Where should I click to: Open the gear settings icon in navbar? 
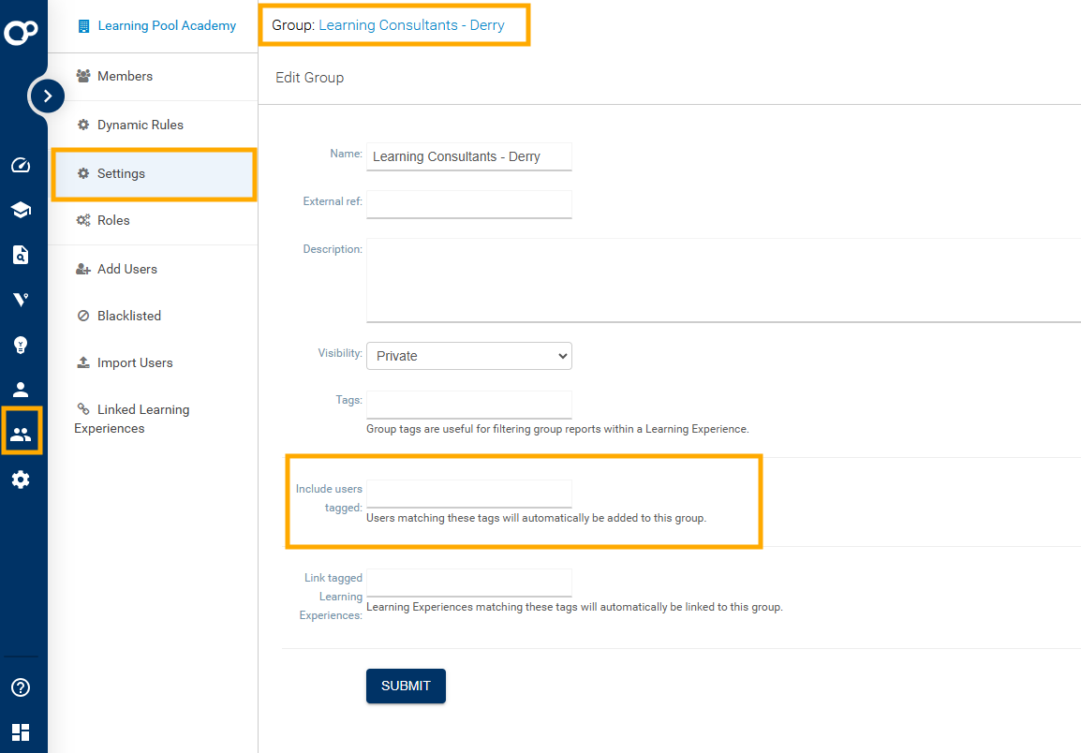pos(21,480)
